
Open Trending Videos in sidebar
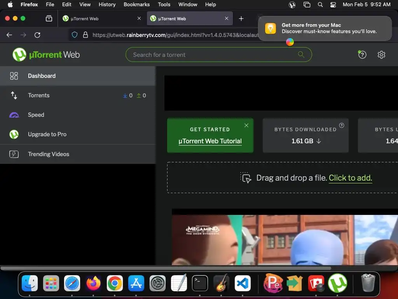point(78,154)
